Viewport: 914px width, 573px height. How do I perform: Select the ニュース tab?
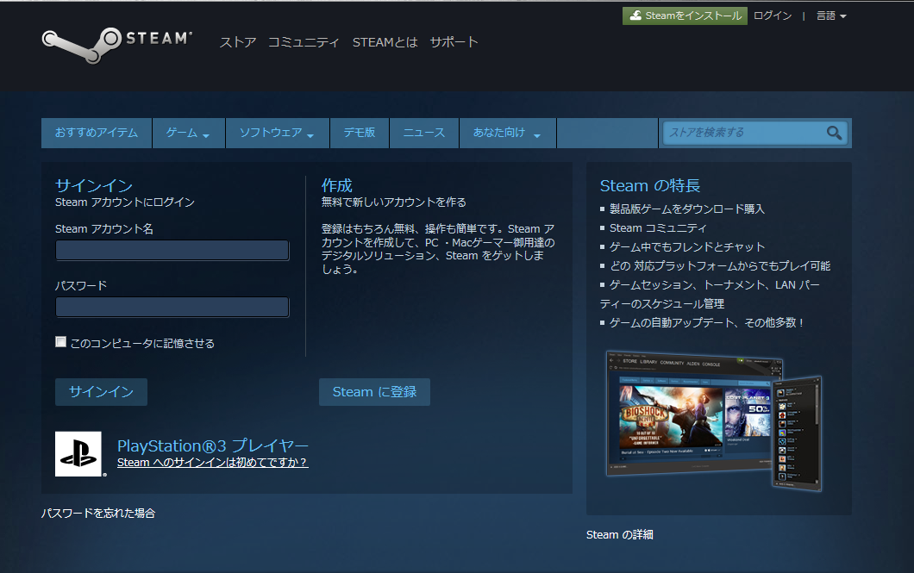tap(423, 133)
